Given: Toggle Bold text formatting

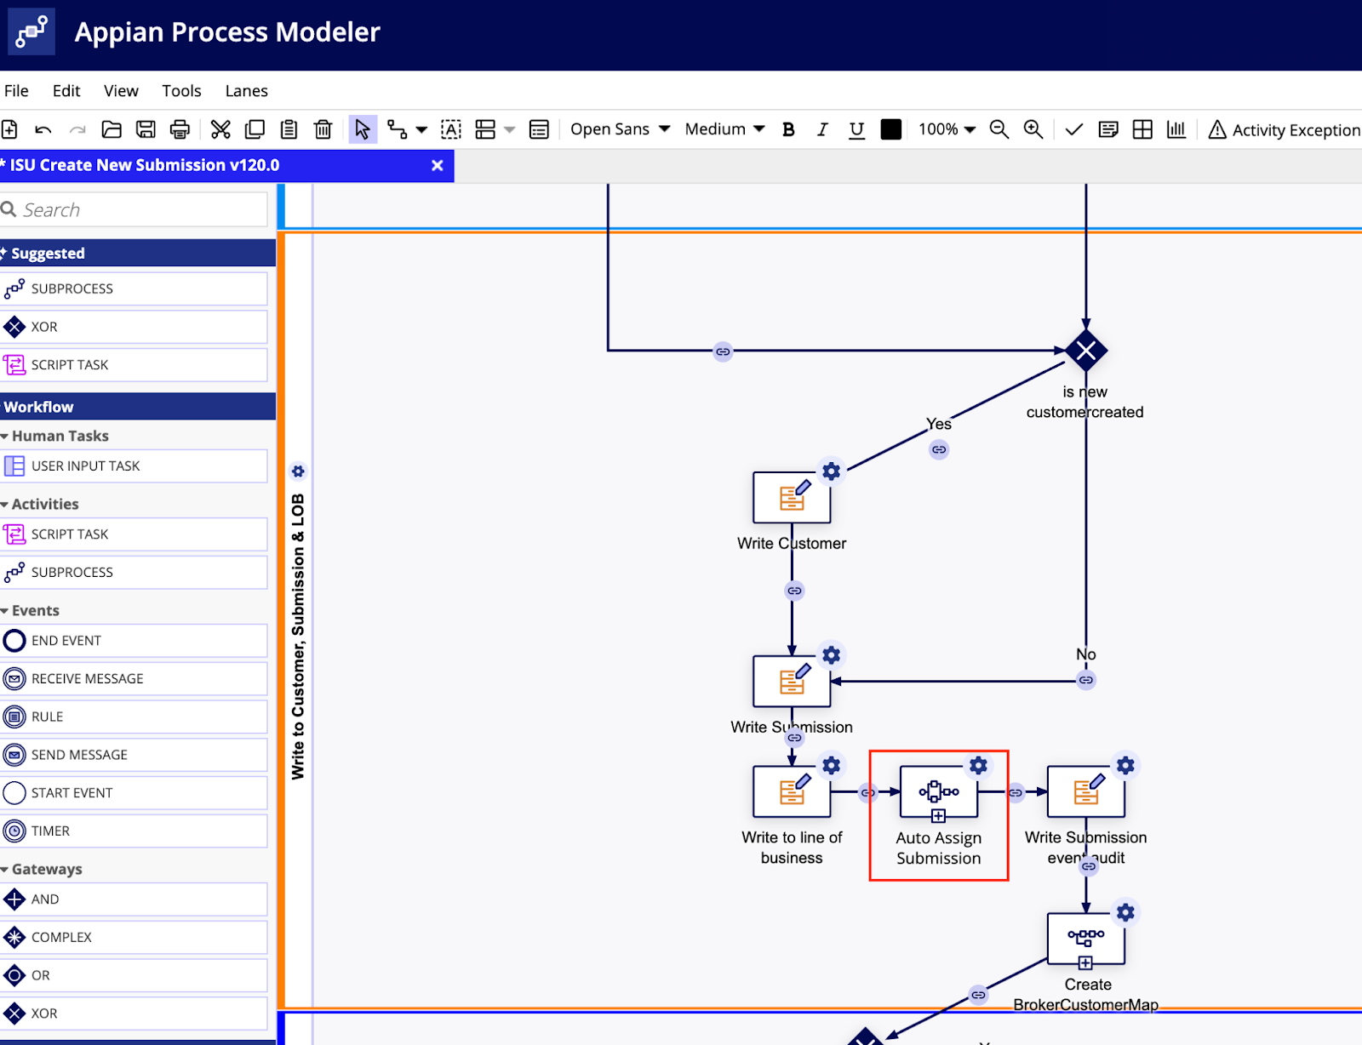Looking at the screenshot, I should 788,129.
